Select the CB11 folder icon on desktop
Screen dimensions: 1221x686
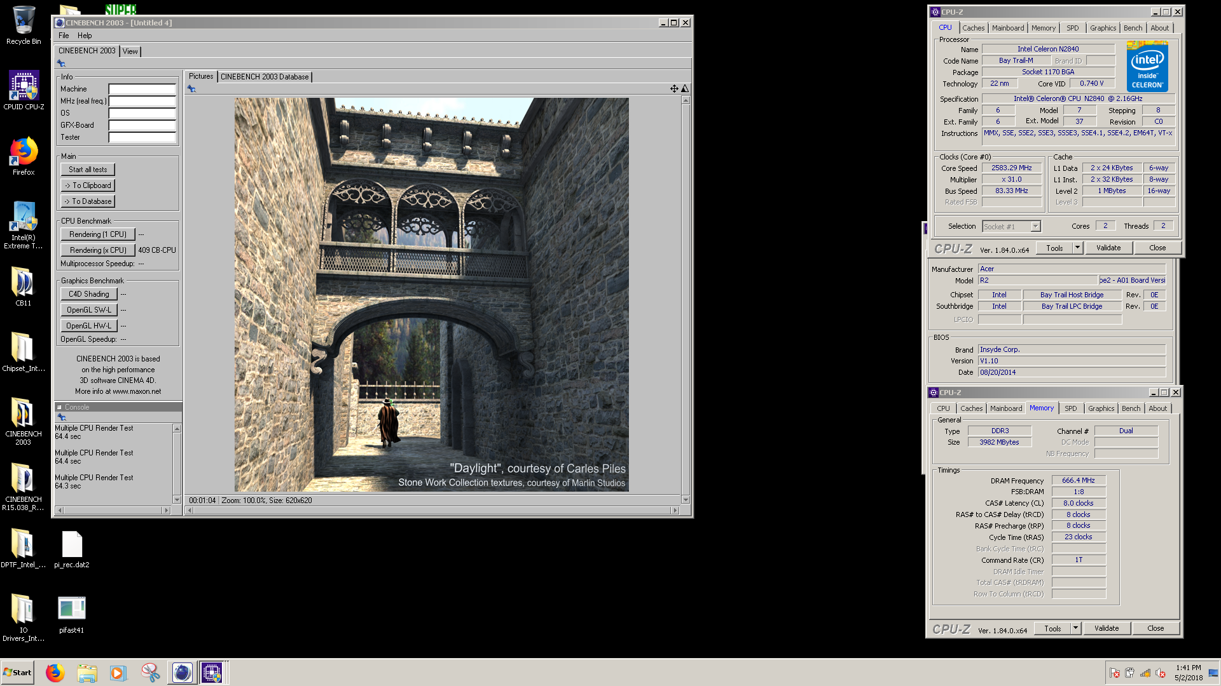click(x=24, y=287)
